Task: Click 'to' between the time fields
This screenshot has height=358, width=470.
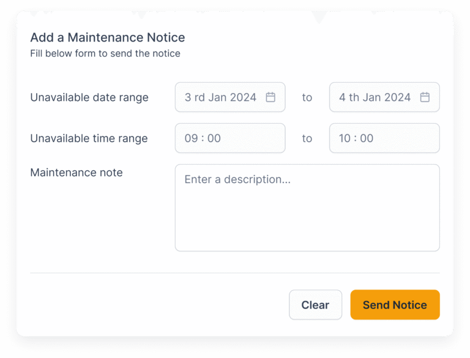Action: [x=307, y=138]
